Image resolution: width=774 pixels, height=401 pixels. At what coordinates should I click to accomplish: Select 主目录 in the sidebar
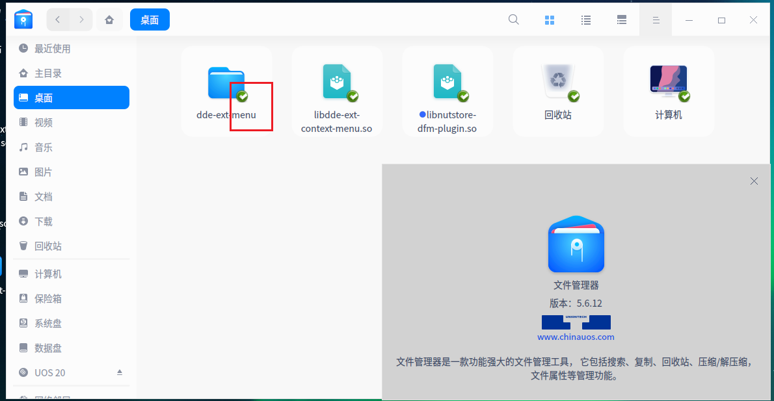coord(48,73)
